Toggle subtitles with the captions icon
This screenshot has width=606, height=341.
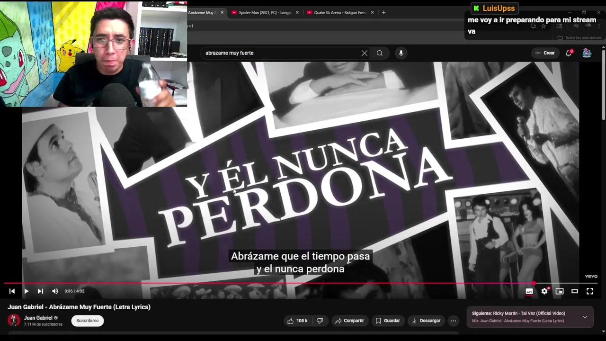tap(529, 291)
